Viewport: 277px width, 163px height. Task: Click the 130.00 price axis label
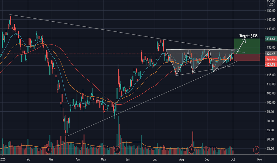pyautogui.click(x=271, y=47)
